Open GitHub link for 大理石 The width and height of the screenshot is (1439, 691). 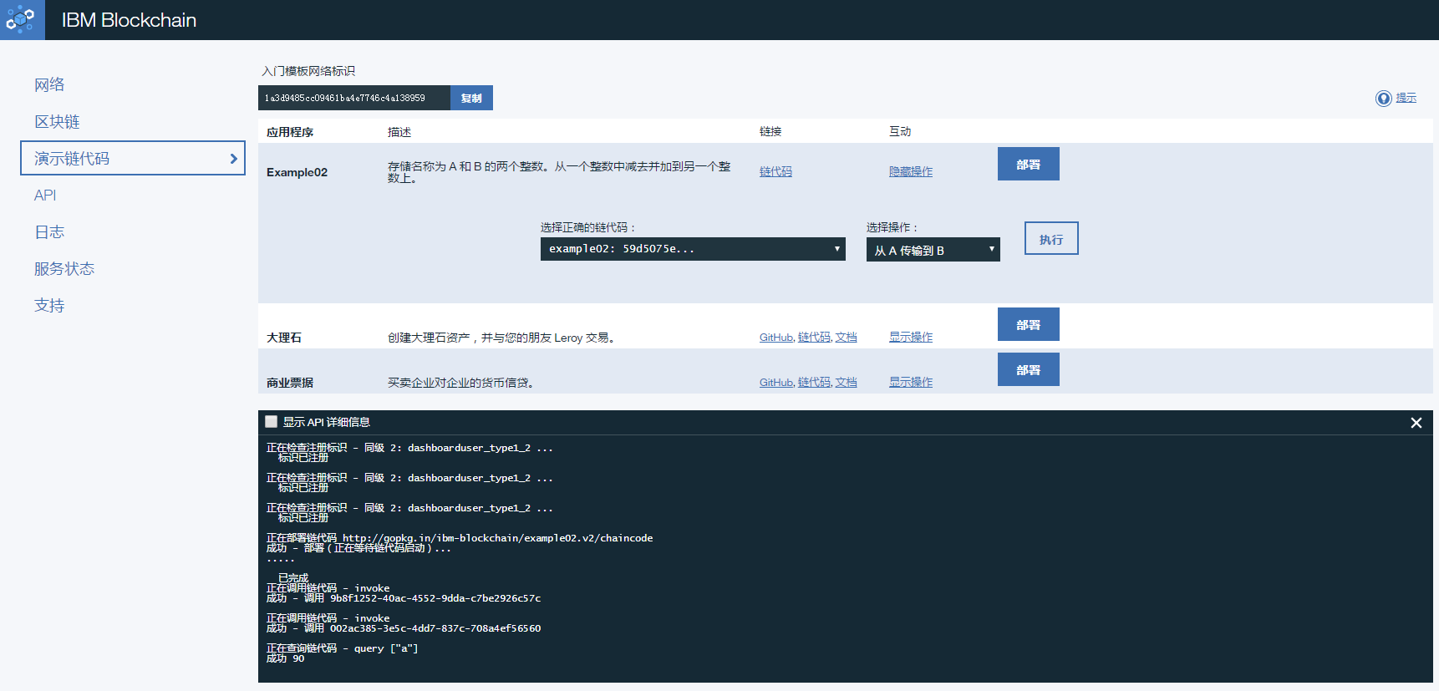click(775, 338)
